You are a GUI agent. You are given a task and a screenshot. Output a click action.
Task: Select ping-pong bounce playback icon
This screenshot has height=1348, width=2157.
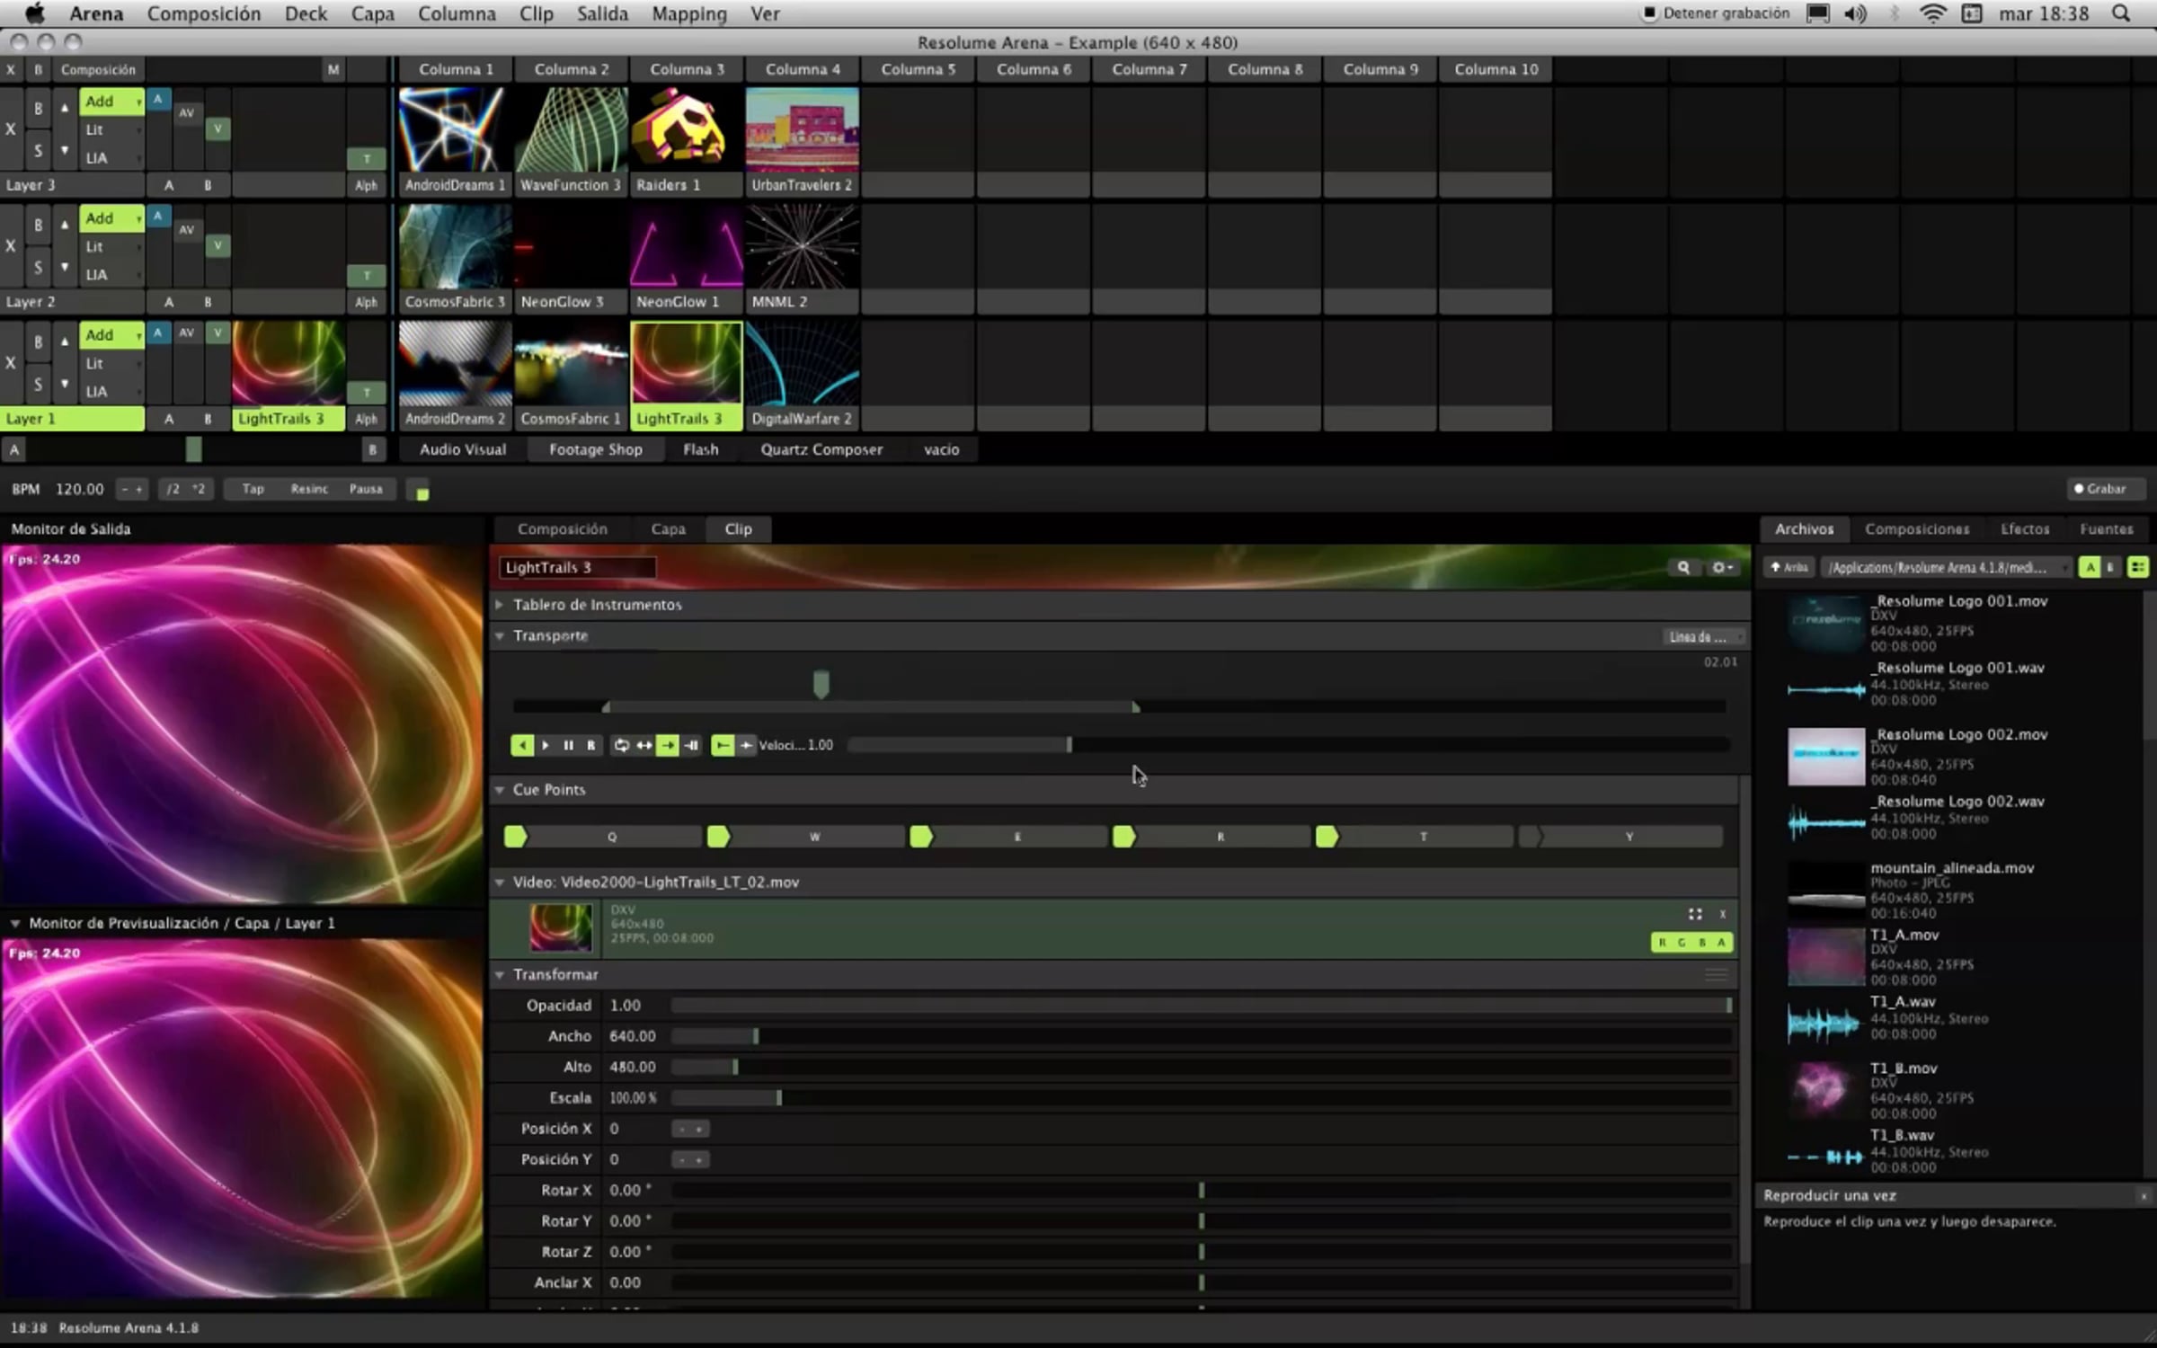pyautogui.click(x=644, y=745)
